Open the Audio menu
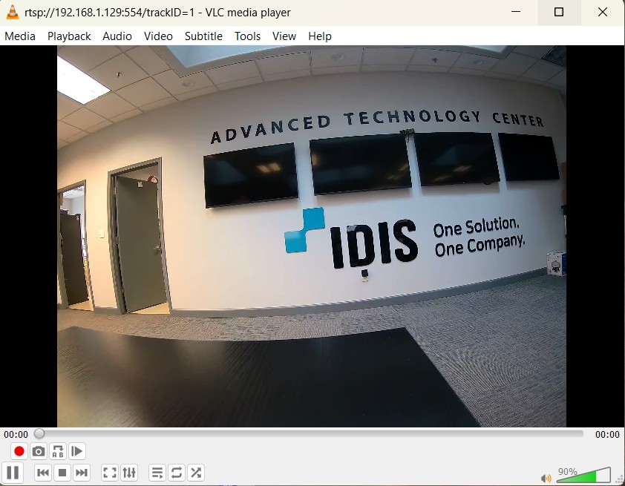Screen dimensions: 625x486 tap(117, 36)
